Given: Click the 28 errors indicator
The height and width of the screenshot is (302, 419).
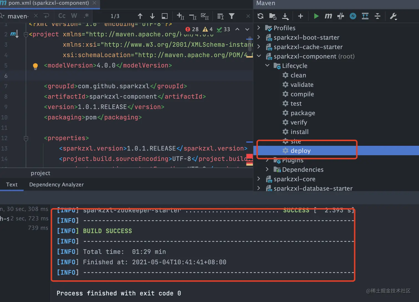Looking at the screenshot, I should (192, 29).
